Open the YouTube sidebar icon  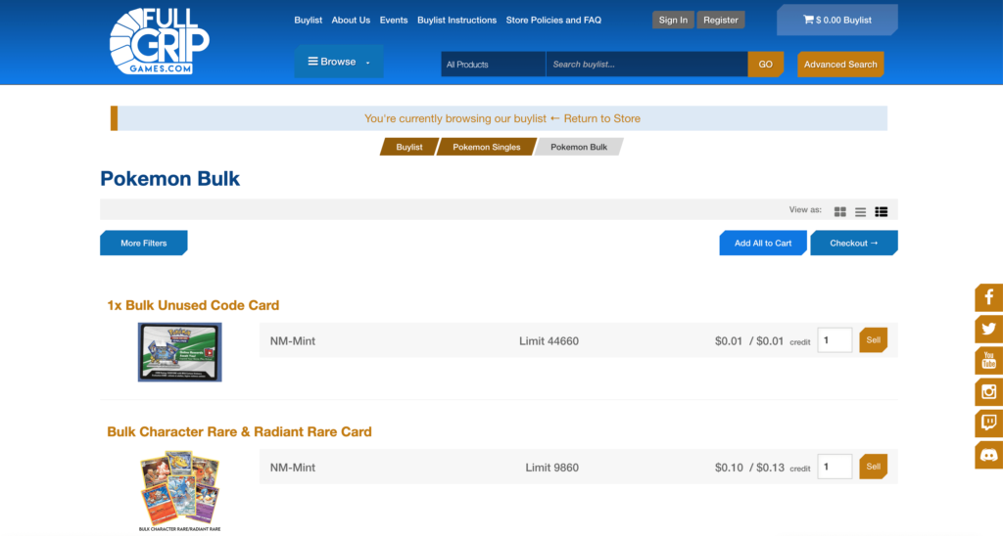point(989,360)
